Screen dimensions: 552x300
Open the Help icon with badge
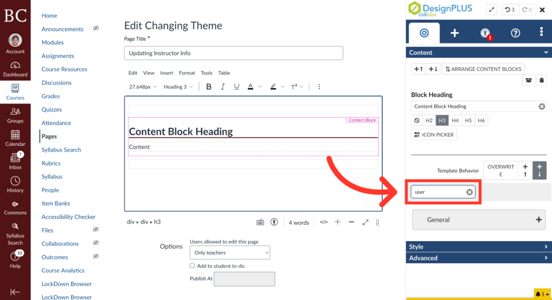[15, 256]
